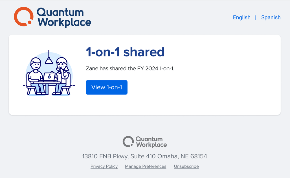This screenshot has width=290, height=178.
Task: Click the 1-on-1 shared heading
Action: (x=125, y=52)
